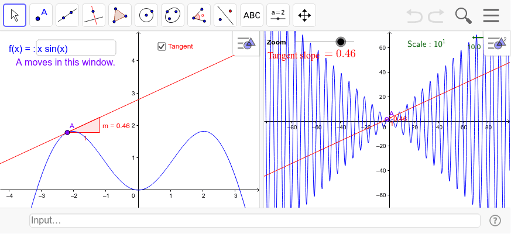Open the hamburger main menu
The height and width of the screenshot is (234, 511).
click(491, 15)
